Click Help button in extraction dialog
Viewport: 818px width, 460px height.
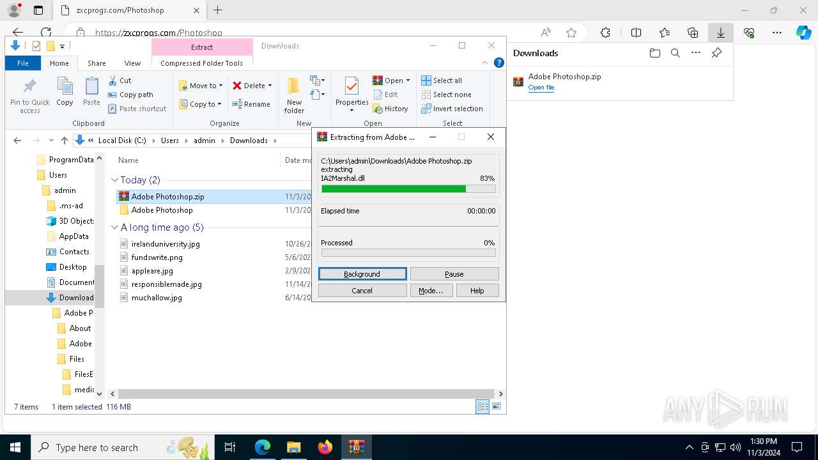click(477, 290)
